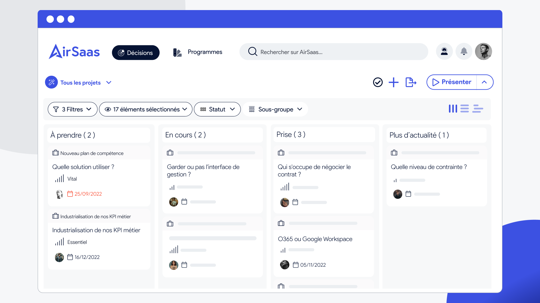Image resolution: width=540 pixels, height=303 pixels.
Task: Click the Présenter button
Action: [x=452, y=82]
